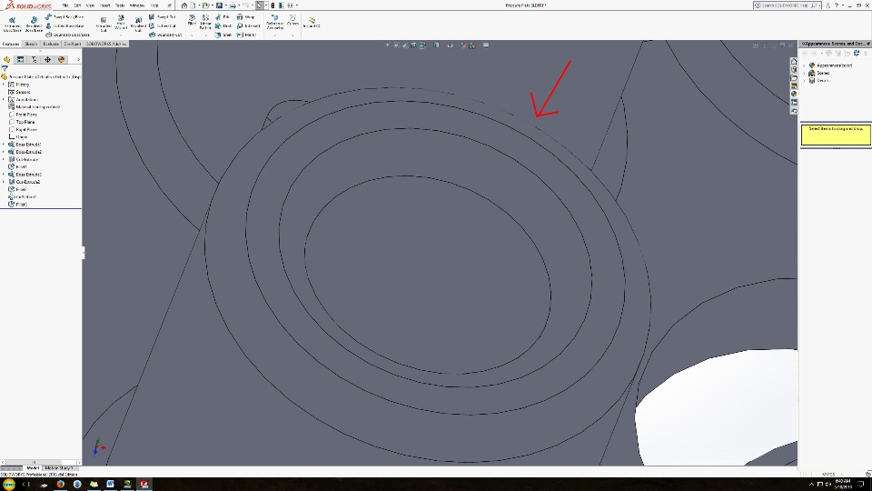Open the DimXpertManager tab icon

pyautogui.click(x=47, y=60)
